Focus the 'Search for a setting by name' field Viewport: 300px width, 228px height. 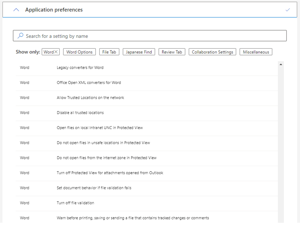click(x=150, y=36)
